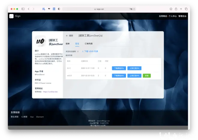The image size is (198, 140).
Task: Download original IPA for version 5.3.1
Action: tap(119, 68)
